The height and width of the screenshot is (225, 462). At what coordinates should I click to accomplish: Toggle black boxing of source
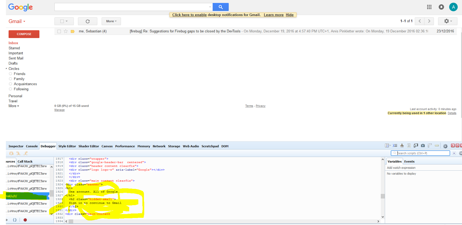coord(6,220)
